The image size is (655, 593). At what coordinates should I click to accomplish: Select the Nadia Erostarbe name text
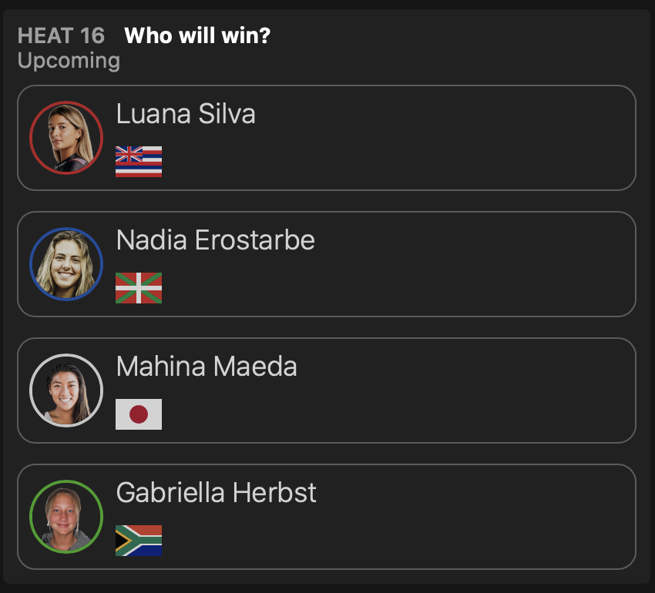point(216,240)
